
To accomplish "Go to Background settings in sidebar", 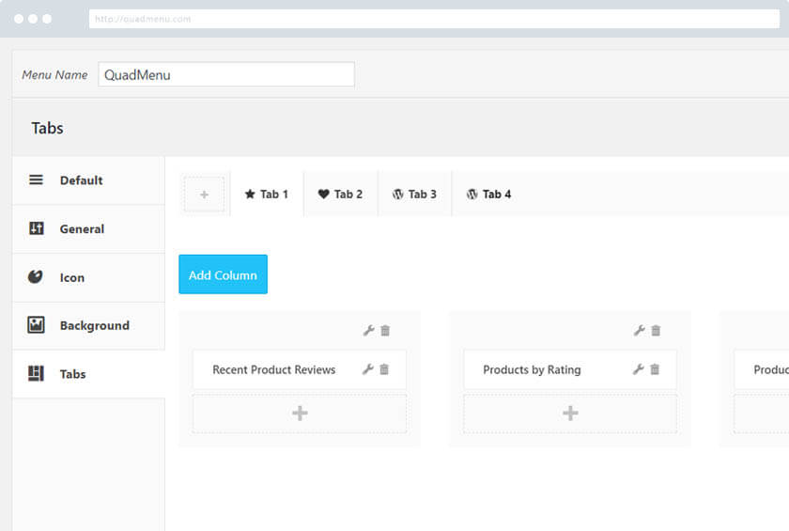I will coord(94,326).
